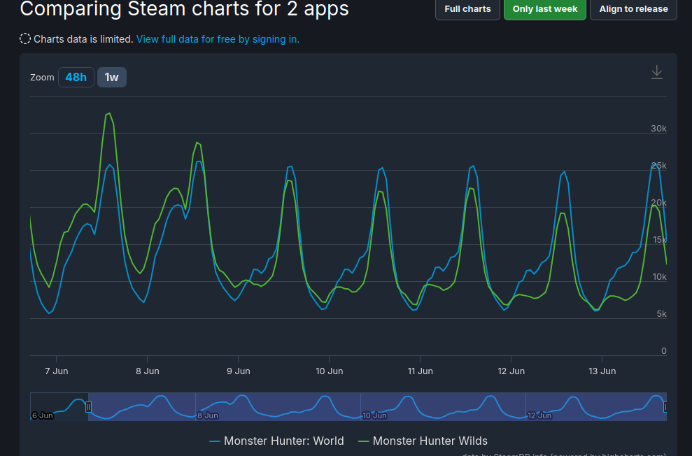Click the 10 Jun marker in the navigator
692x456 pixels.
coord(374,415)
